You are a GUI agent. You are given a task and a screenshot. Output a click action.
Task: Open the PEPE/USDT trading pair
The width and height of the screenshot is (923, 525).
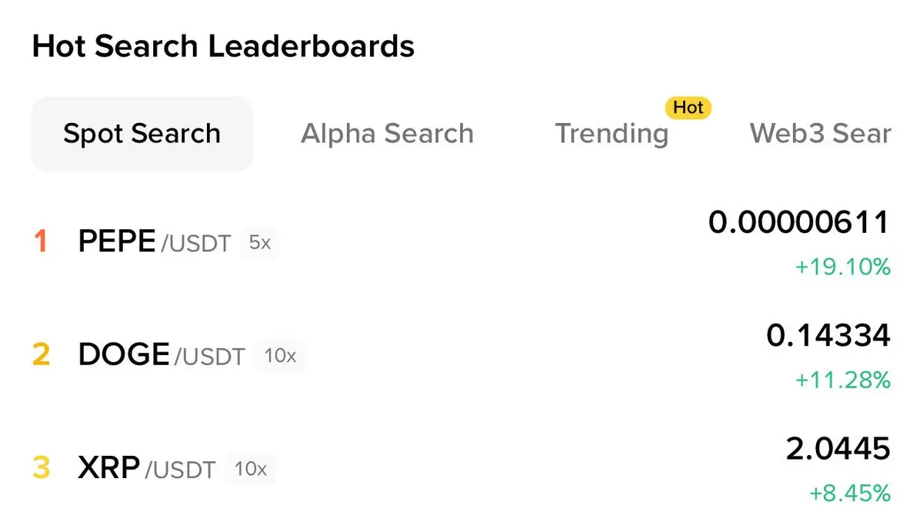[154, 242]
